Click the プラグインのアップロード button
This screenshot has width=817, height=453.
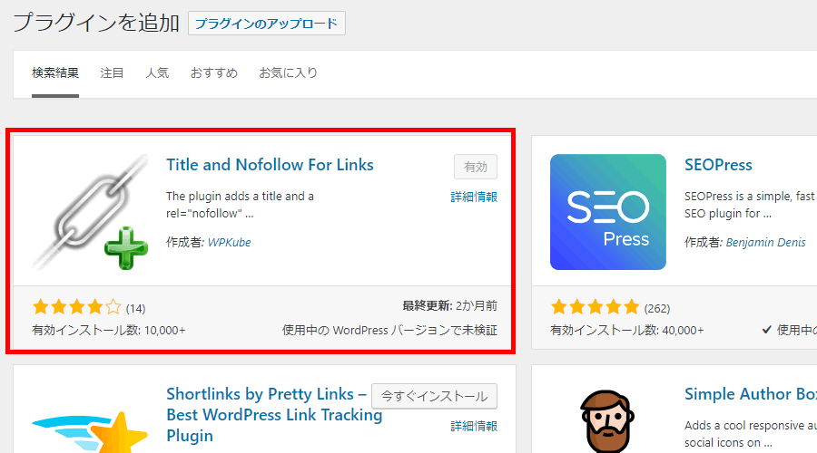[x=267, y=24]
